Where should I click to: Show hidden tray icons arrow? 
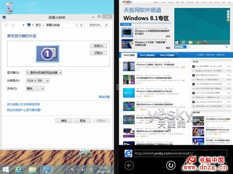pyautogui.click(x=67, y=170)
